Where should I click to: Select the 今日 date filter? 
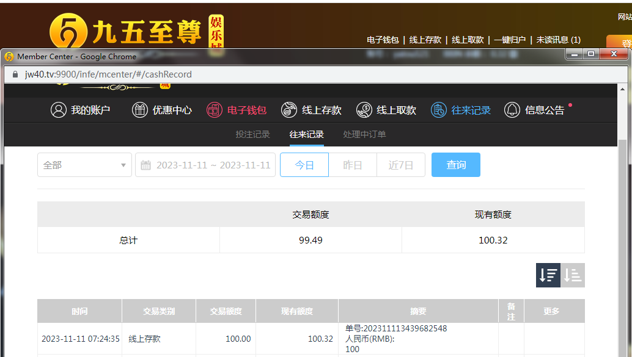(304, 165)
